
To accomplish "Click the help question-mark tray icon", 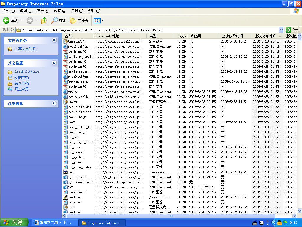I will [261, 223].
